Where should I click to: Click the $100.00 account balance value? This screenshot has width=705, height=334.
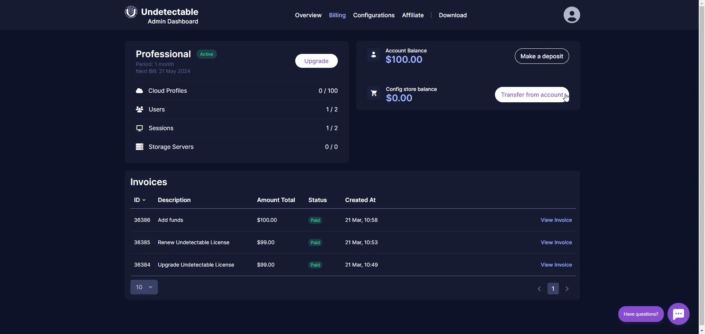[404, 59]
